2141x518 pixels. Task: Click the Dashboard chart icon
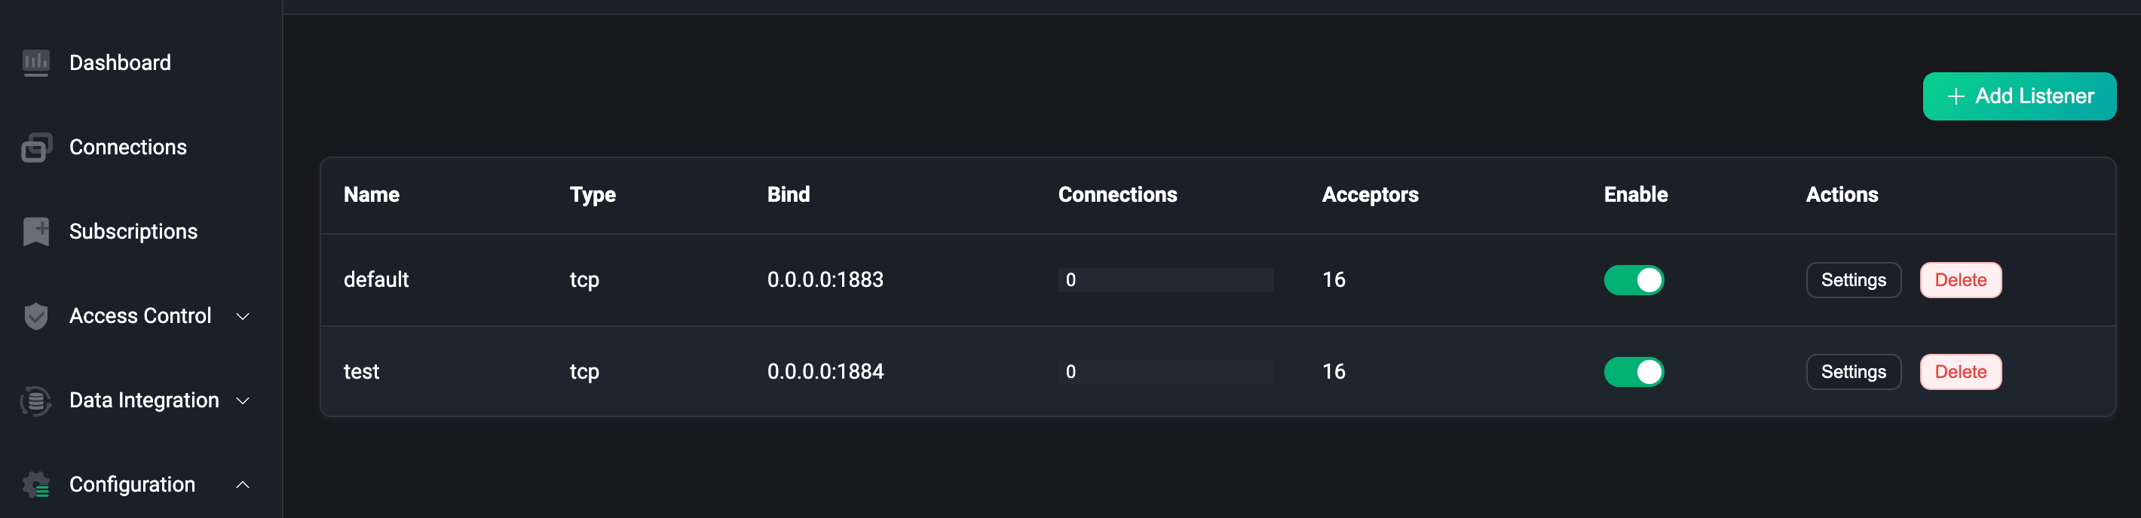[35, 63]
